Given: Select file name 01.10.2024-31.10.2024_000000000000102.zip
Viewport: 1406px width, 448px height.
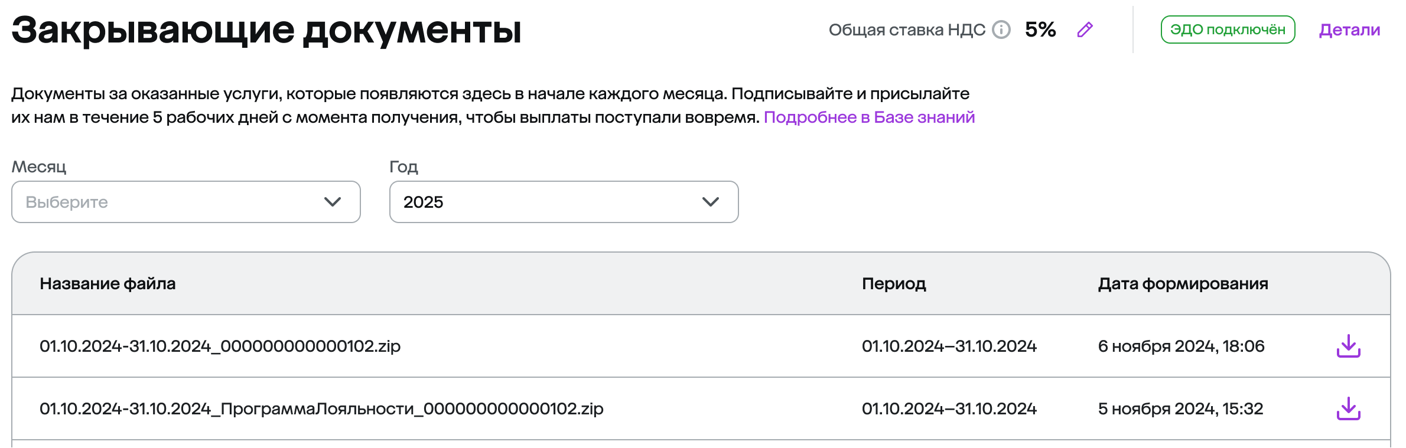Looking at the screenshot, I should (220, 346).
